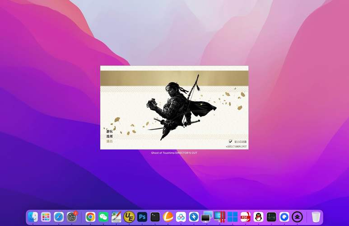Launch Google Chrome from the Dock
The image size is (349, 226).
pos(90,217)
